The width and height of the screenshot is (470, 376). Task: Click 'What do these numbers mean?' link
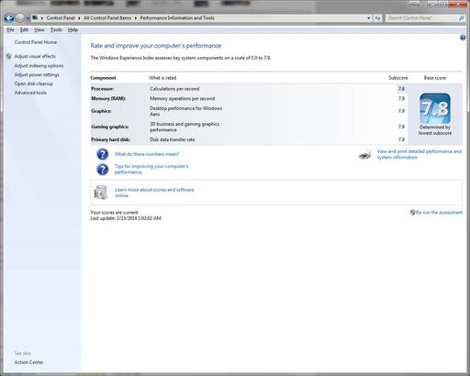pyautogui.click(x=147, y=154)
